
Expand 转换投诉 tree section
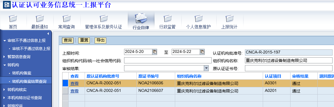click(x=4, y=106)
